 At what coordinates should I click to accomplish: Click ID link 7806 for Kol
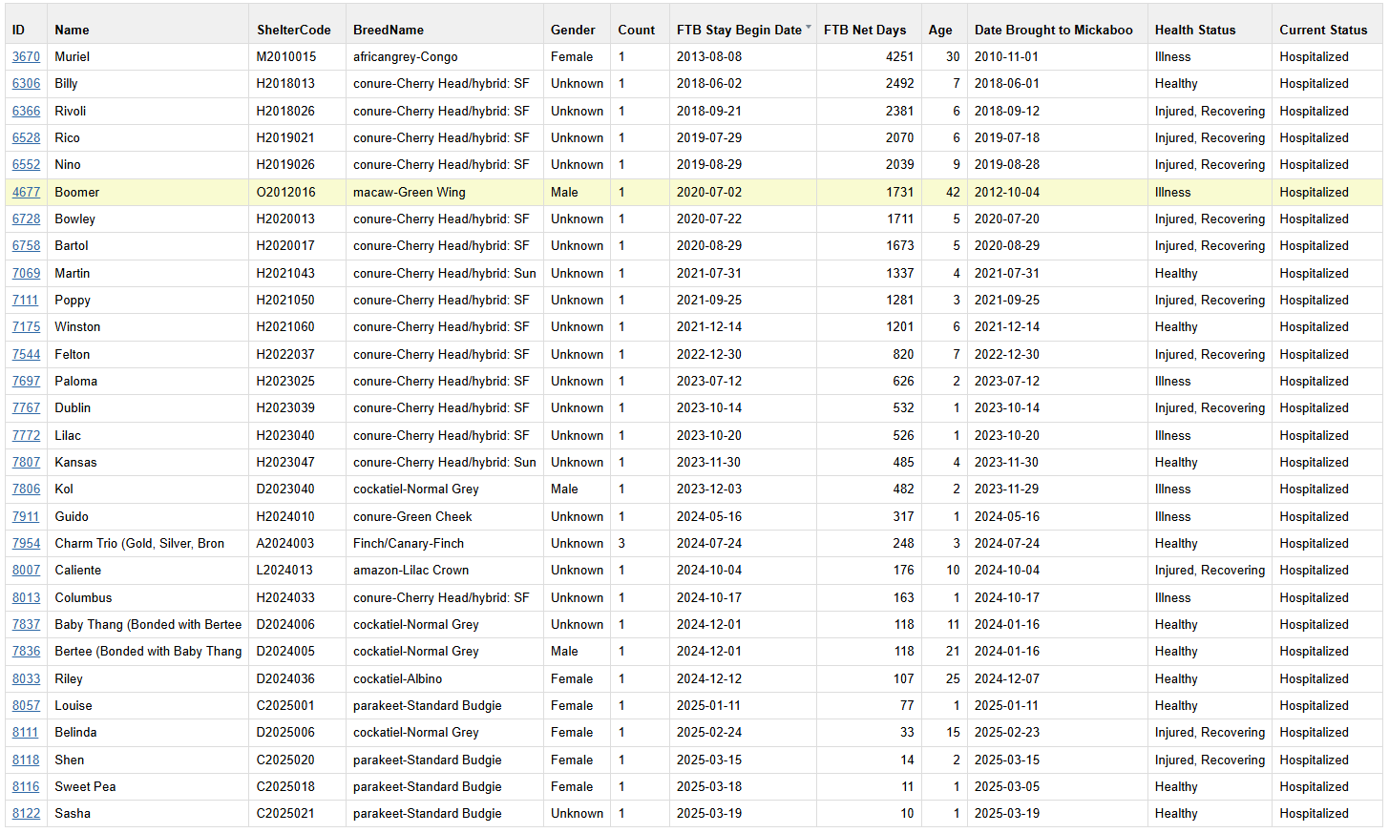pos(26,489)
